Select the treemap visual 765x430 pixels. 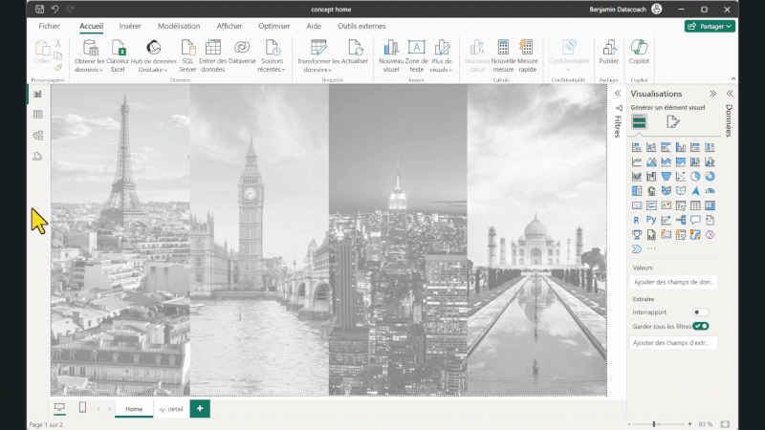(637, 191)
